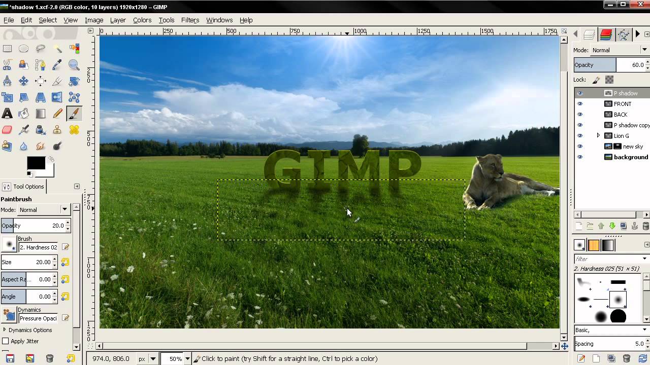The height and width of the screenshot is (365, 650).
Task: Hide the BACK layer
Action: 580,115
